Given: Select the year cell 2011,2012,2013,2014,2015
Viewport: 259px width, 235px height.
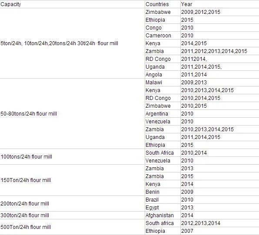Looking at the screenshot, I should tap(220, 51).
